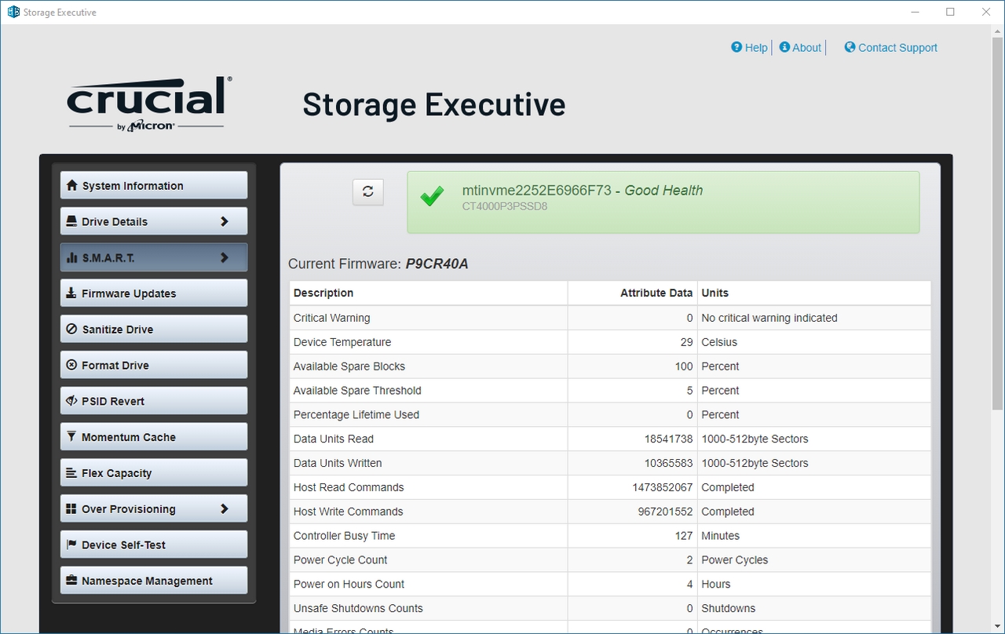
Task: Select Format Drive menu item
Action: (154, 365)
